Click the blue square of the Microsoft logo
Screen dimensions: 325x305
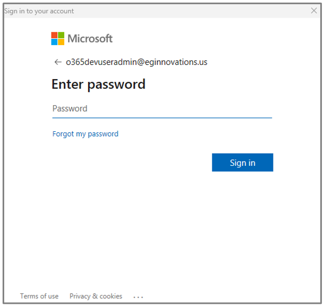coord(54,42)
